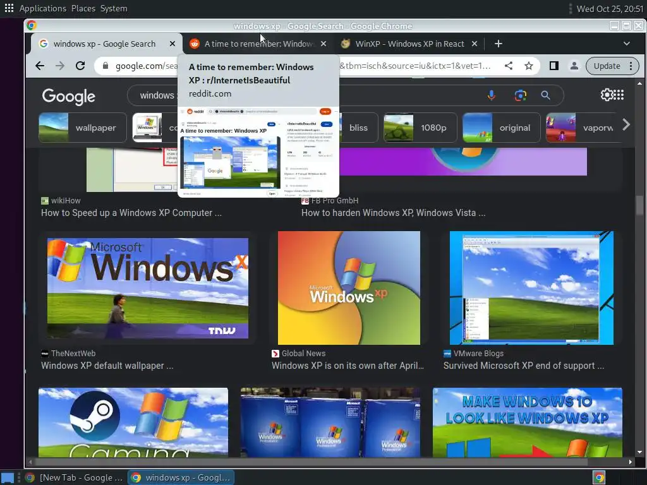Click the scroll-down arrow of vertical scrollbar
This screenshot has height=485, width=647.
[639, 452]
